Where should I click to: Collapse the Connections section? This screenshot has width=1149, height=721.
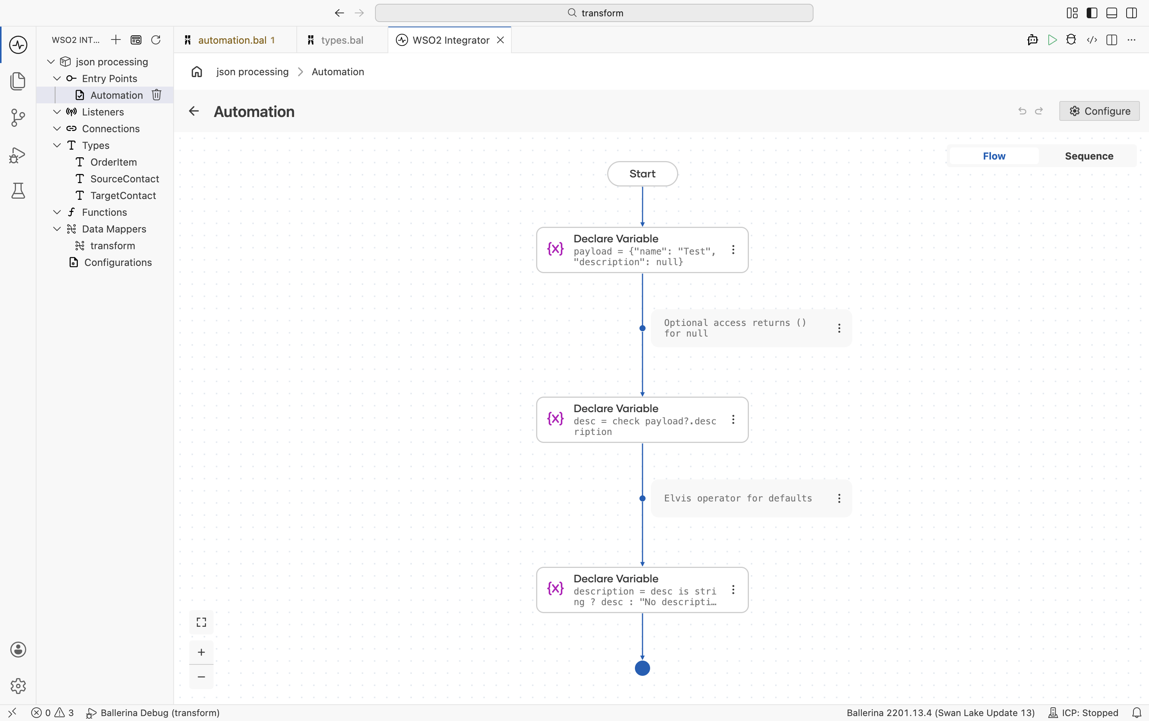click(x=57, y=128)
